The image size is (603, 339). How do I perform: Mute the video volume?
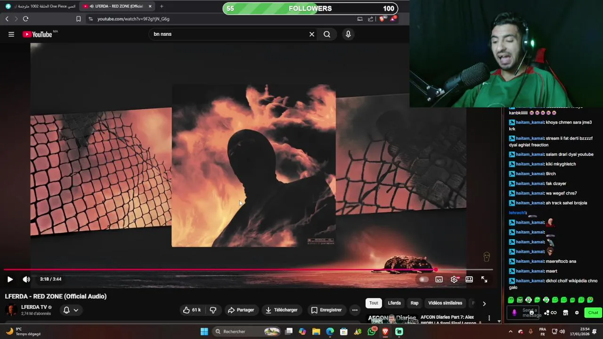(26, 279)
